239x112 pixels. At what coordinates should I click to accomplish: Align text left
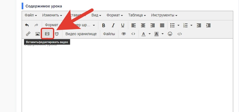tap(134, 25)
